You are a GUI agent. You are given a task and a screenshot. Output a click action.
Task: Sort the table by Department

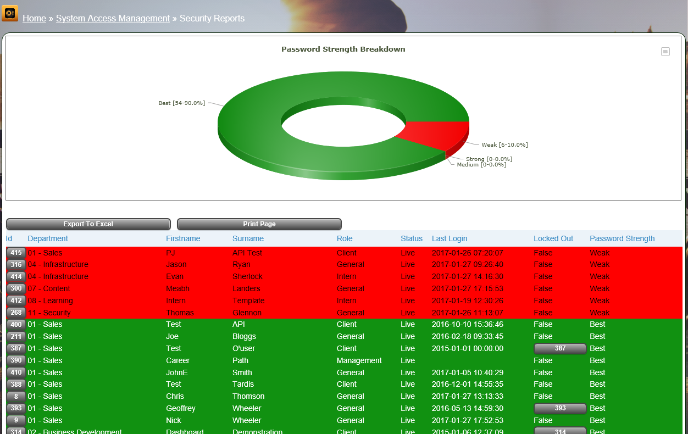(48, 238)
